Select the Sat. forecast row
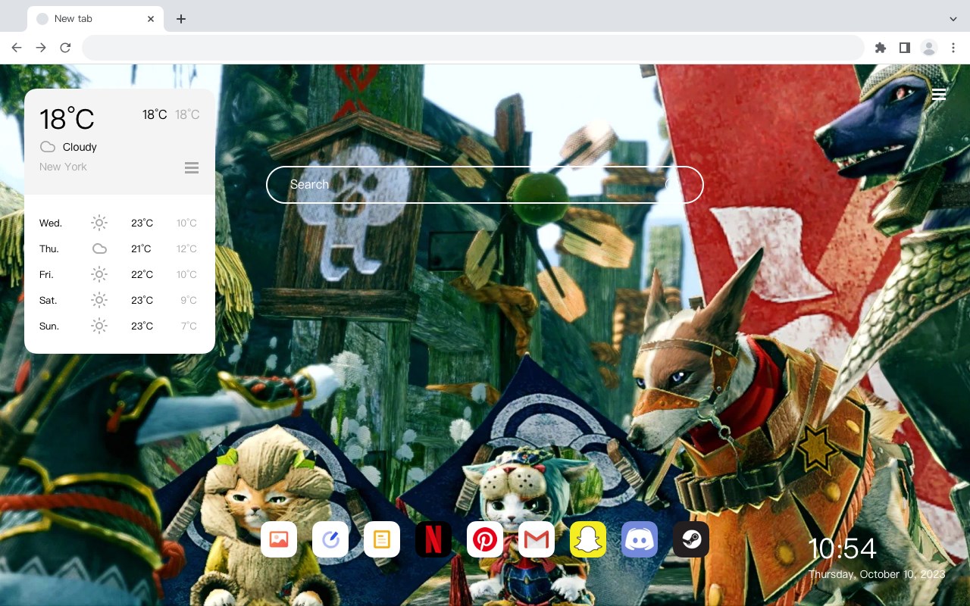This screenshot has width=970, height=606. 120,300
